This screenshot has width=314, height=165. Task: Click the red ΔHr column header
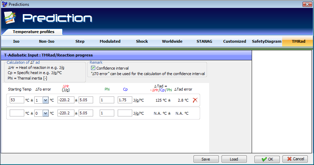(x=66, y=86)
